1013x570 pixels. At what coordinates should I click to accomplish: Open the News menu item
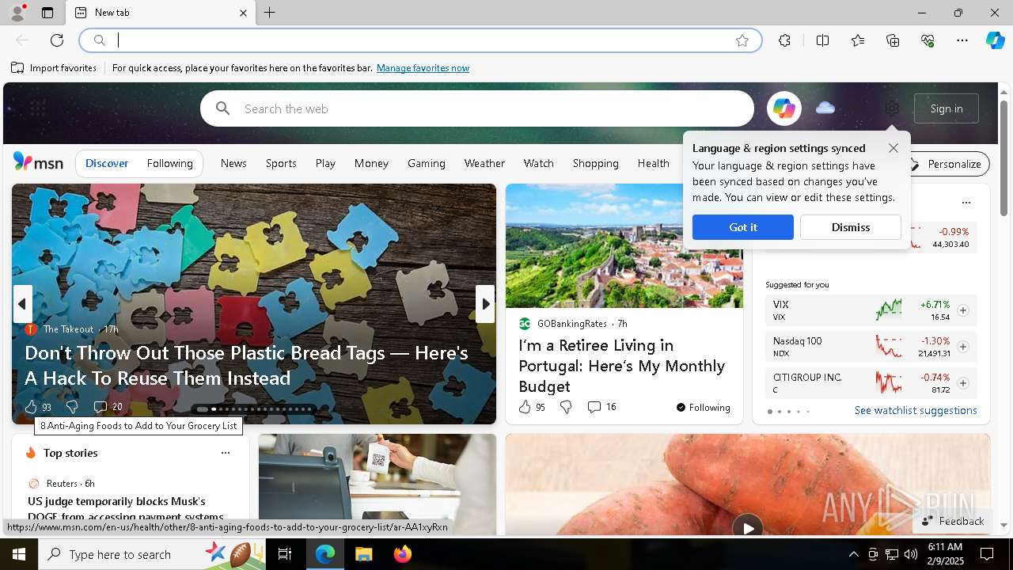point(233,163)
